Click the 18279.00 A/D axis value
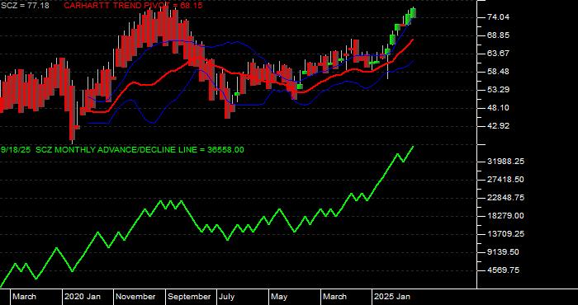Viewport: 578px width, 305px height. pyautogui.click(x=505, y=216)
